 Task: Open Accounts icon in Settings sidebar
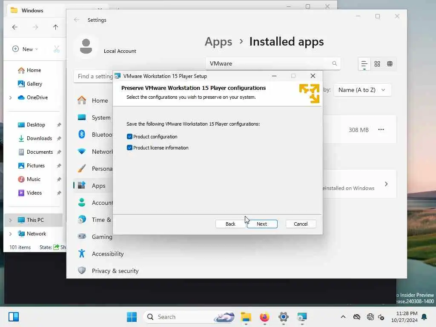(x=81, y=202)
